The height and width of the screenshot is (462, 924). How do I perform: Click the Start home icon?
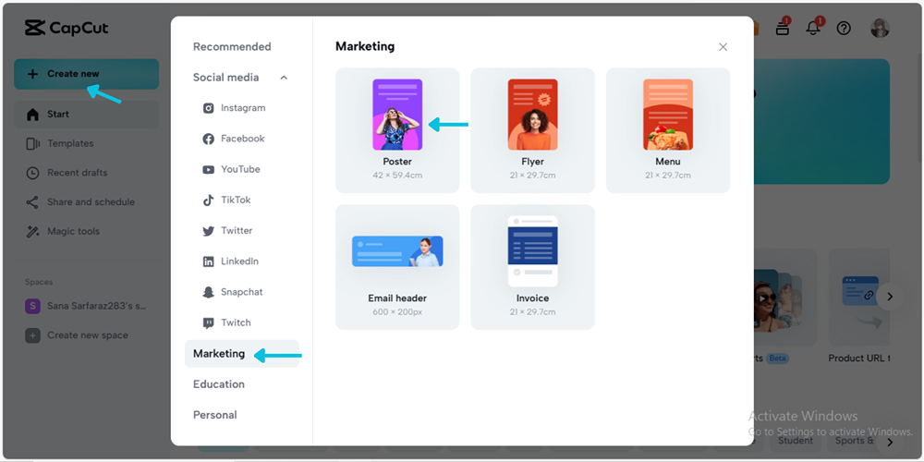(33, 115)
